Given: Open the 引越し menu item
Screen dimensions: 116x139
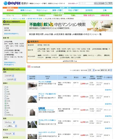Looking at the screenshot, I should [x=73, y=15].
